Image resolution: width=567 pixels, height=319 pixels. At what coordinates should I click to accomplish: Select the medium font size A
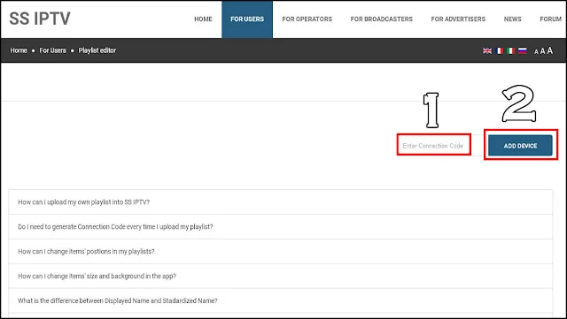click(542, 51)
